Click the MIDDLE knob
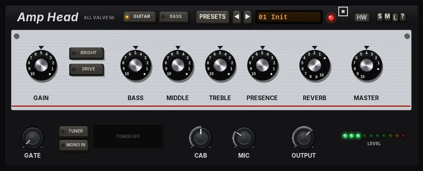This screenshot has height=171, width=423. [x=178, y=65]
